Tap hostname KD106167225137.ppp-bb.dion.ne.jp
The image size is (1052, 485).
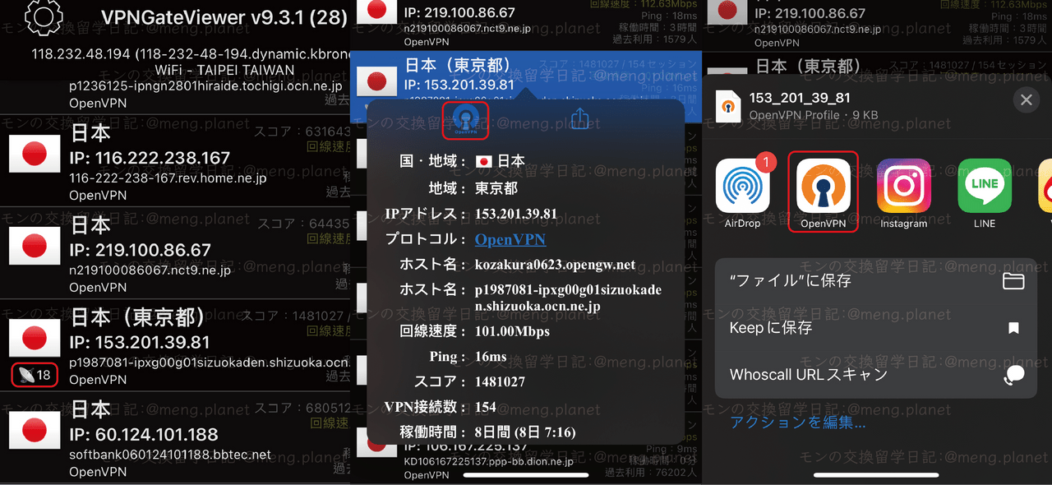click(488, 461)
